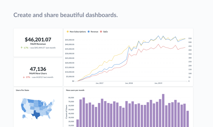Select California on the US map

click(23, 108)
